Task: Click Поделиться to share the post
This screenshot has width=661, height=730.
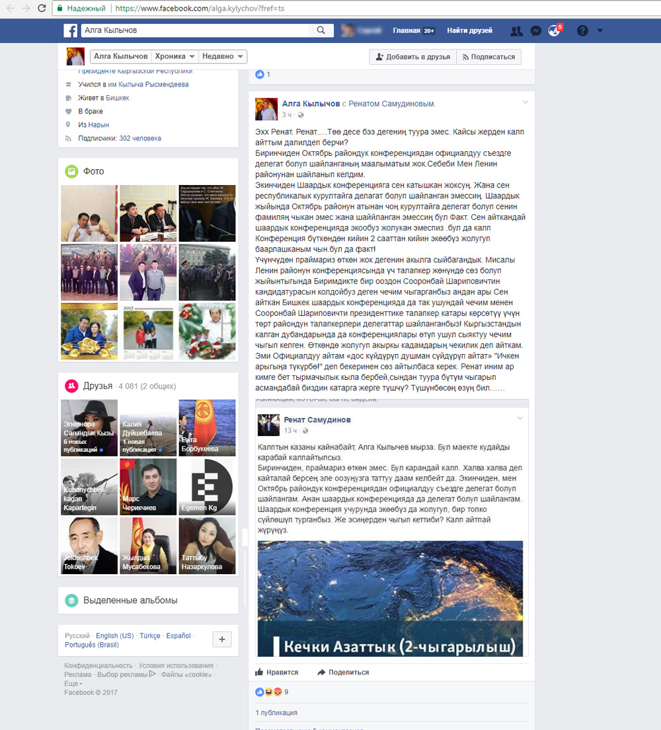Action: pos(343,673)
